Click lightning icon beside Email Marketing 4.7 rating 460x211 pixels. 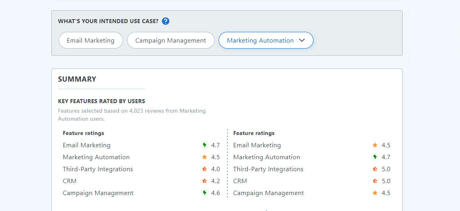click(205, 145)
